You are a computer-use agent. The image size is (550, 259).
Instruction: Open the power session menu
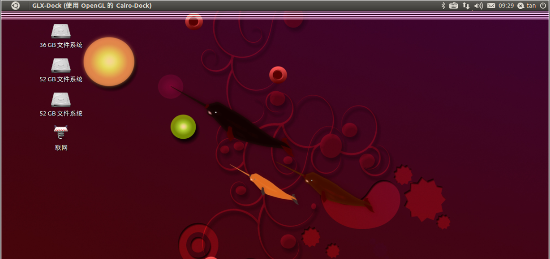click(x=542, y=6)
